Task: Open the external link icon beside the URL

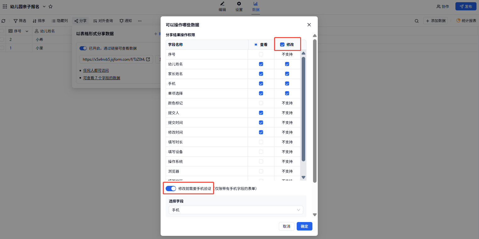Action: point(148,59)
